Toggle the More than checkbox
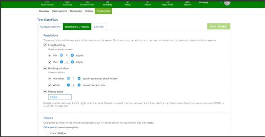The height and width of the screenshot is (137, 265). point(50,78)
